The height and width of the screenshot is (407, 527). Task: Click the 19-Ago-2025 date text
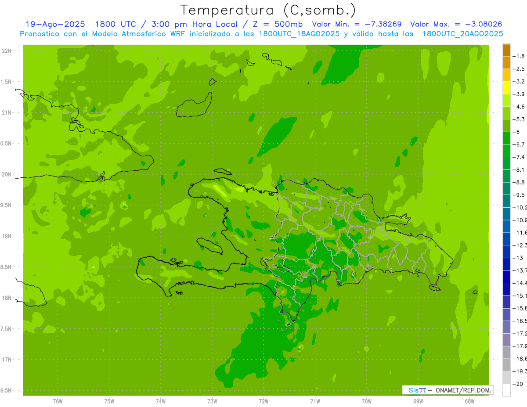(x=55, y=24)
